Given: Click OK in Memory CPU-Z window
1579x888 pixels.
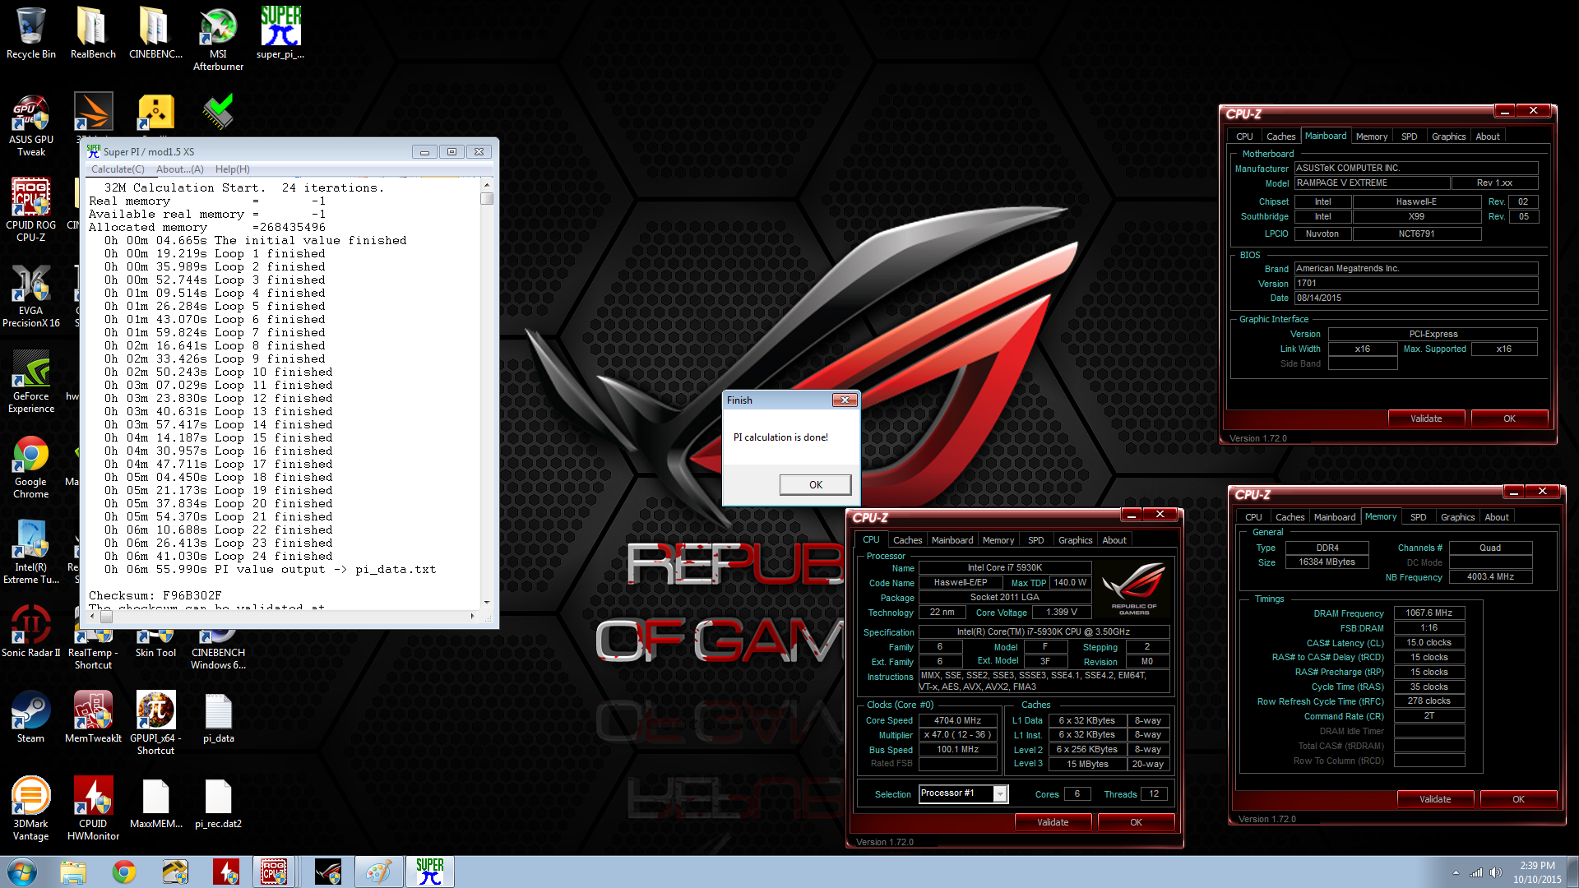Looking at the screenshot, I should (1518, 799).
